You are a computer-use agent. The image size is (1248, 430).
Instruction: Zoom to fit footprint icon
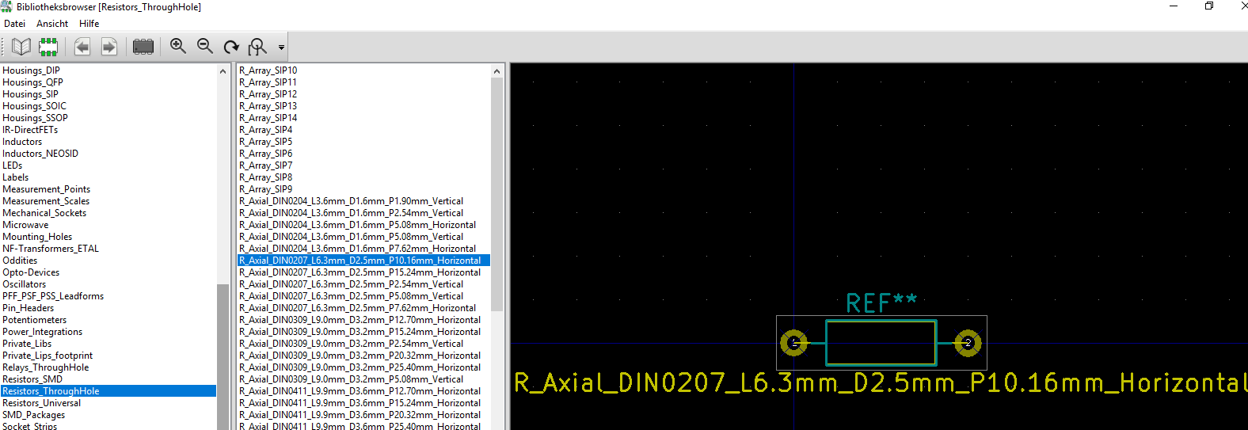click(257, 47)
